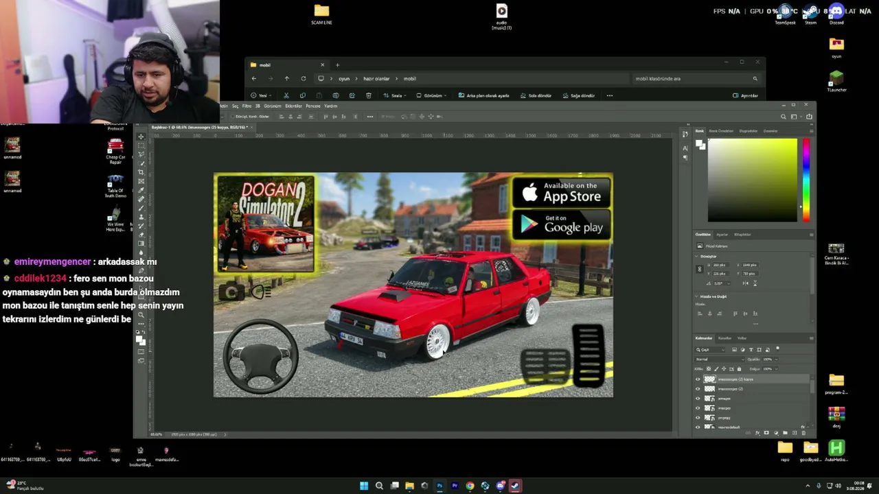Open the Filtre menu in Photoshop
The width and height of the screenshot is (879, 494).
247,106
